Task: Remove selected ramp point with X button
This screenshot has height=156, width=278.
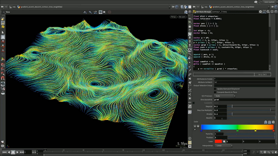Action: pyautogui.click(x=195, y=126)
